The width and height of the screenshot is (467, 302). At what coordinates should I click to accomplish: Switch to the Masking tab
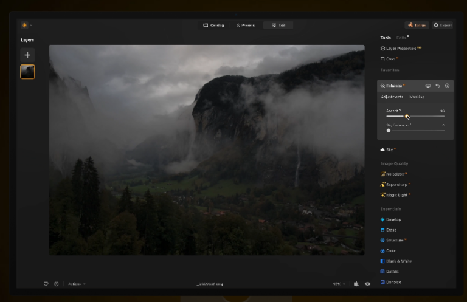(x=417, y=97)
